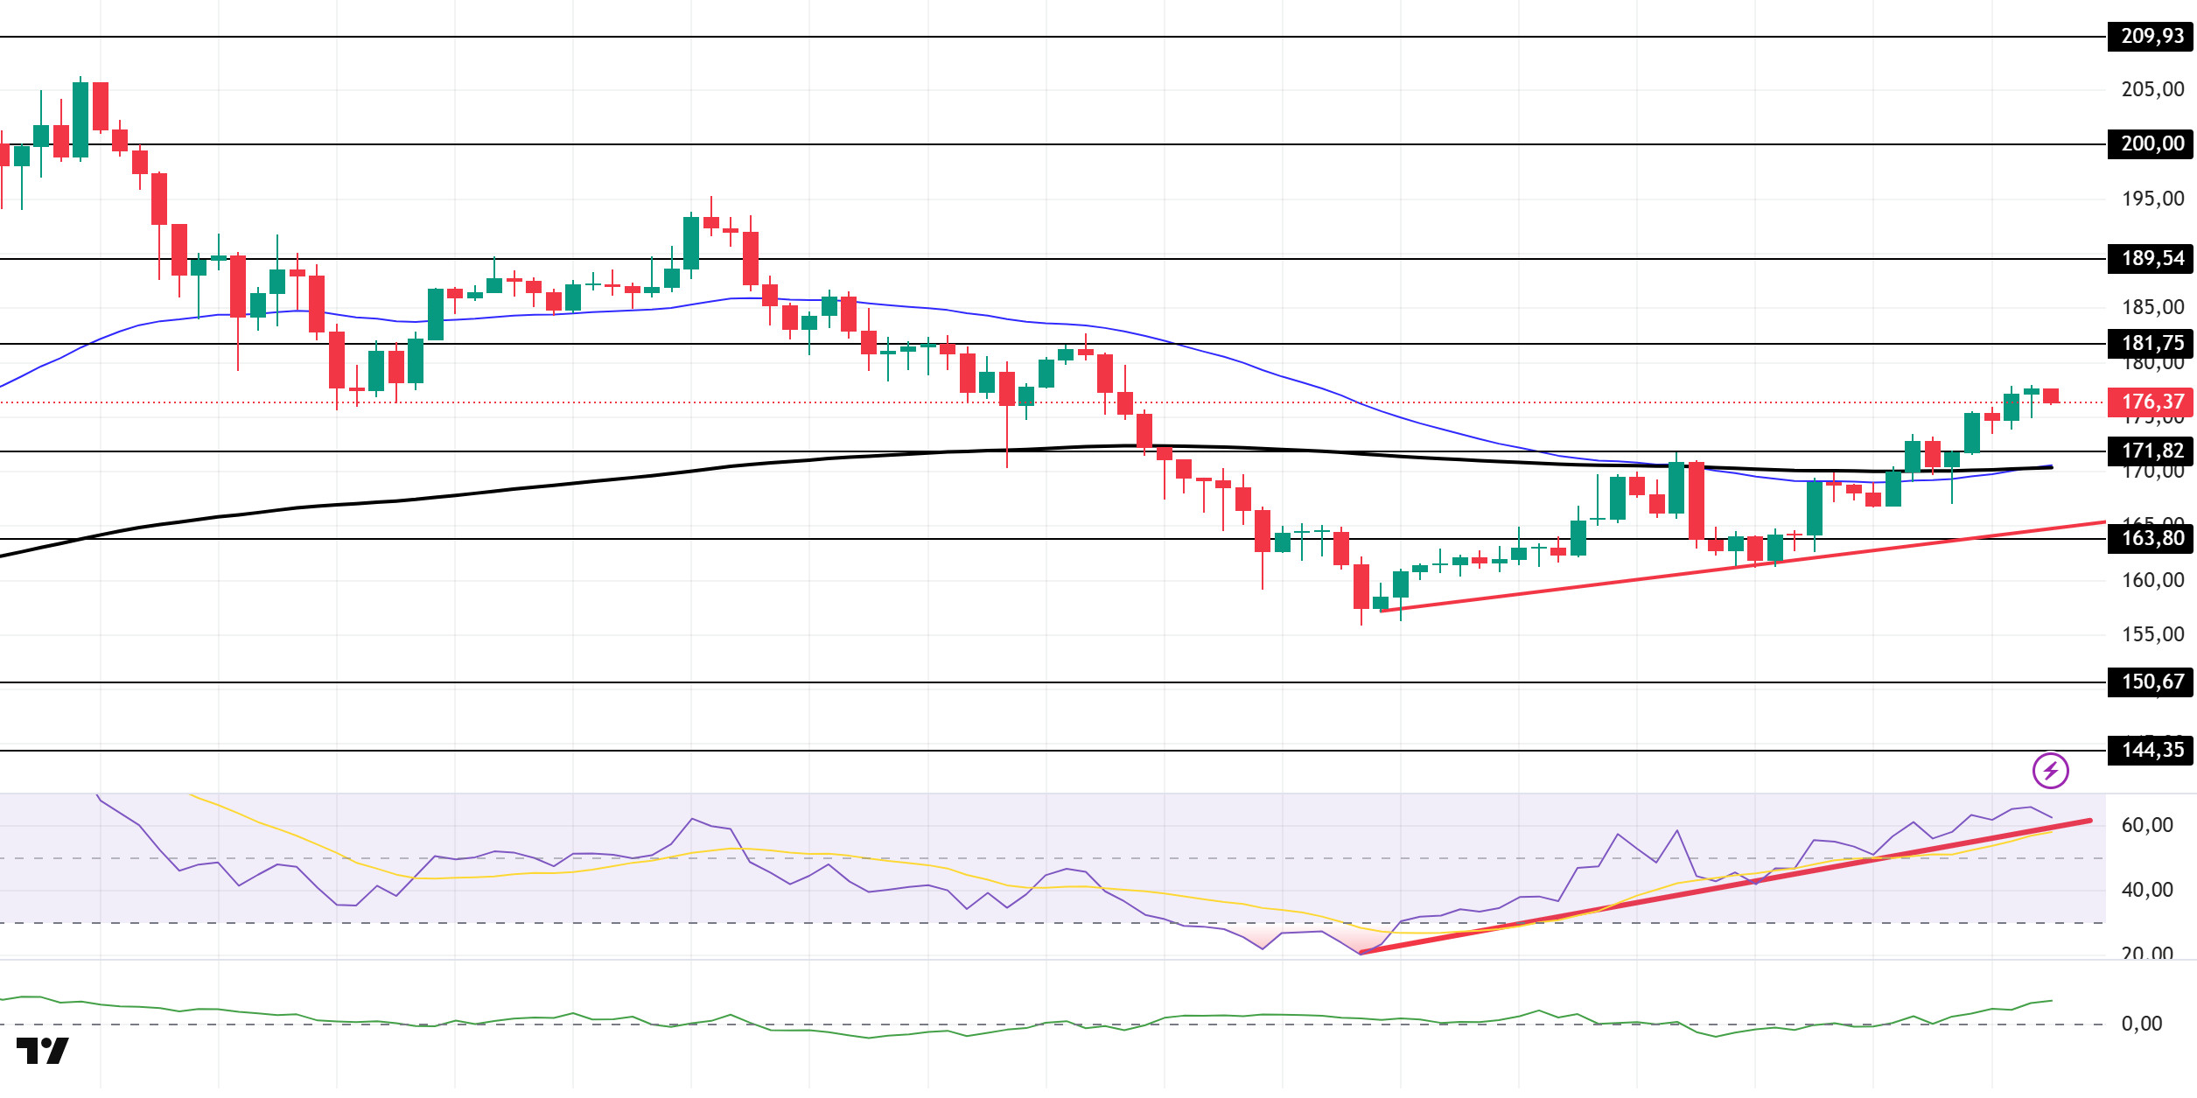Select the 200,00 price level label
Viewport: 2197px width, 1098px height.
coord(2151,143)
